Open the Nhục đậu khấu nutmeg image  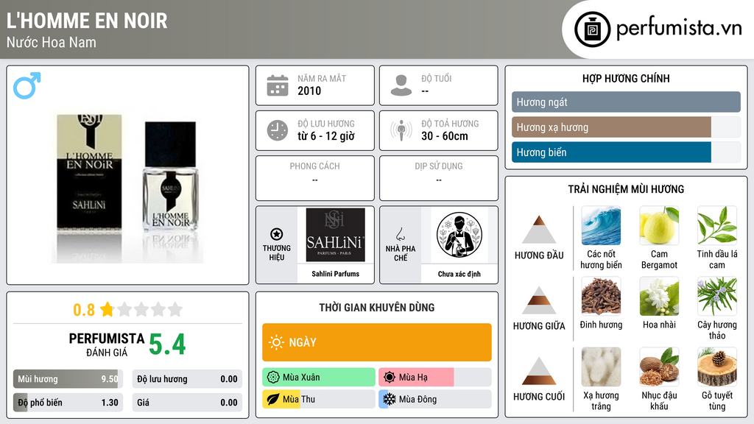click(659, 367)
